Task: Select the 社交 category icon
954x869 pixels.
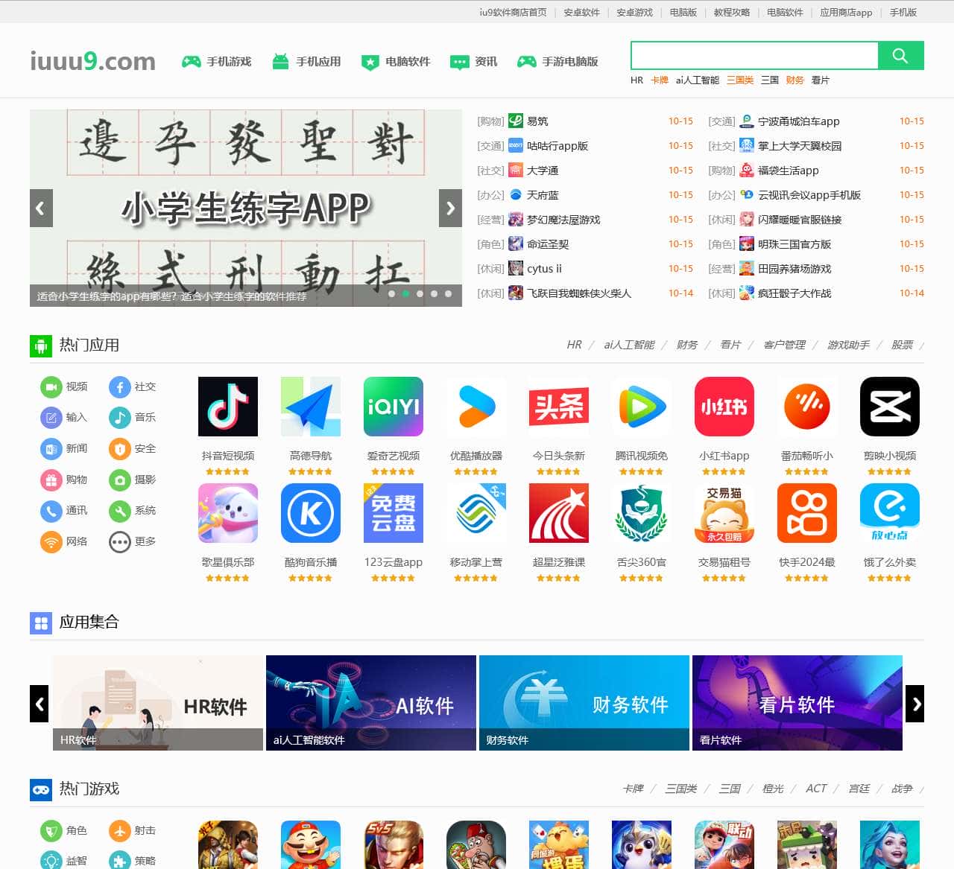Action: click(x=119, y=387)
